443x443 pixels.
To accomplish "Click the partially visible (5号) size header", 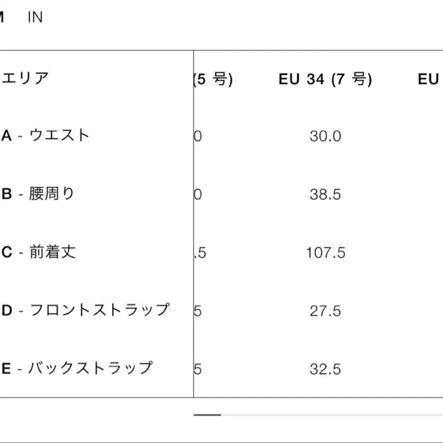I will 213,79.
